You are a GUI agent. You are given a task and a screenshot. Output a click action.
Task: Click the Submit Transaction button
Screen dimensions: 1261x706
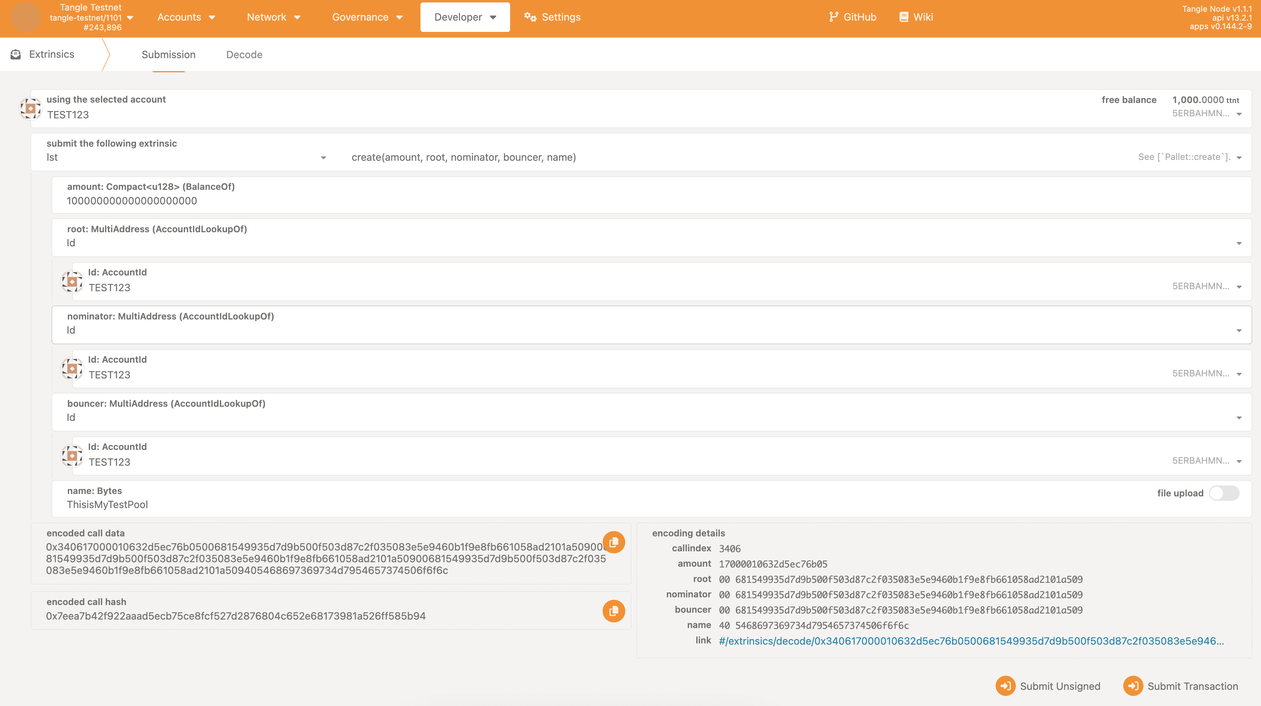tap(1181, 686)
